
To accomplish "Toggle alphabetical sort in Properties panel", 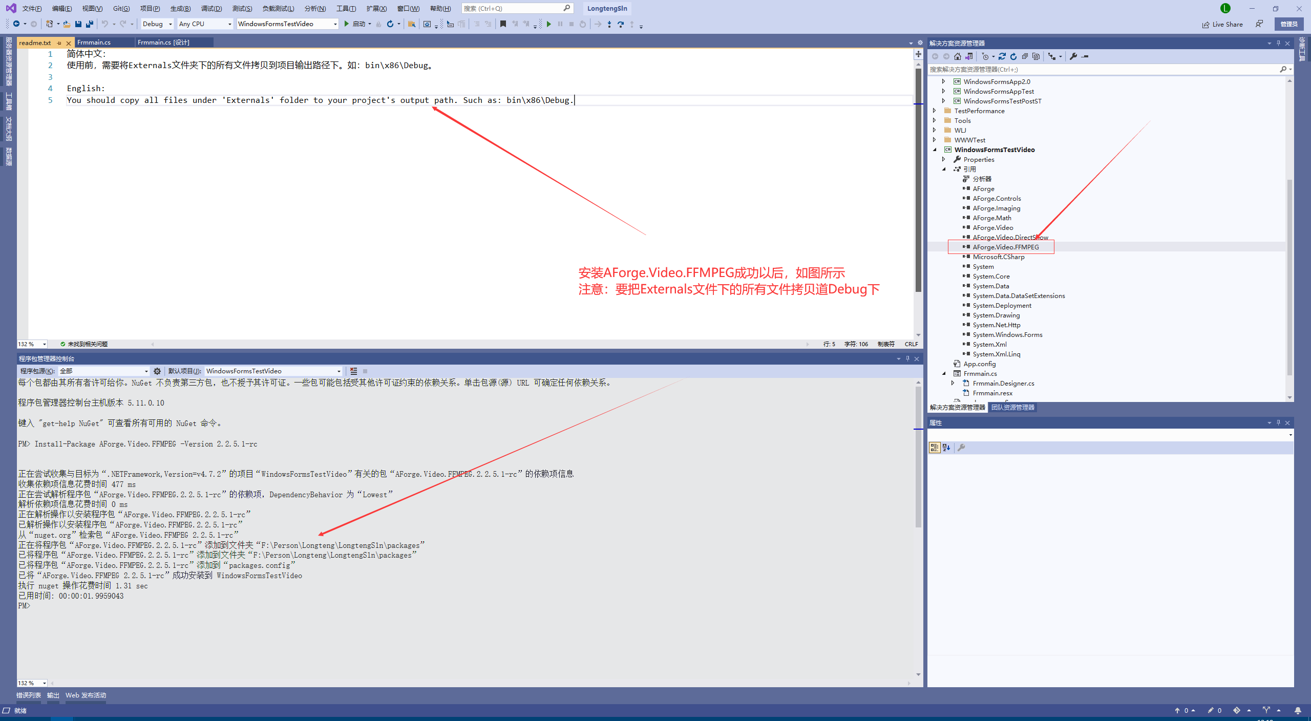I will point(946,448).
